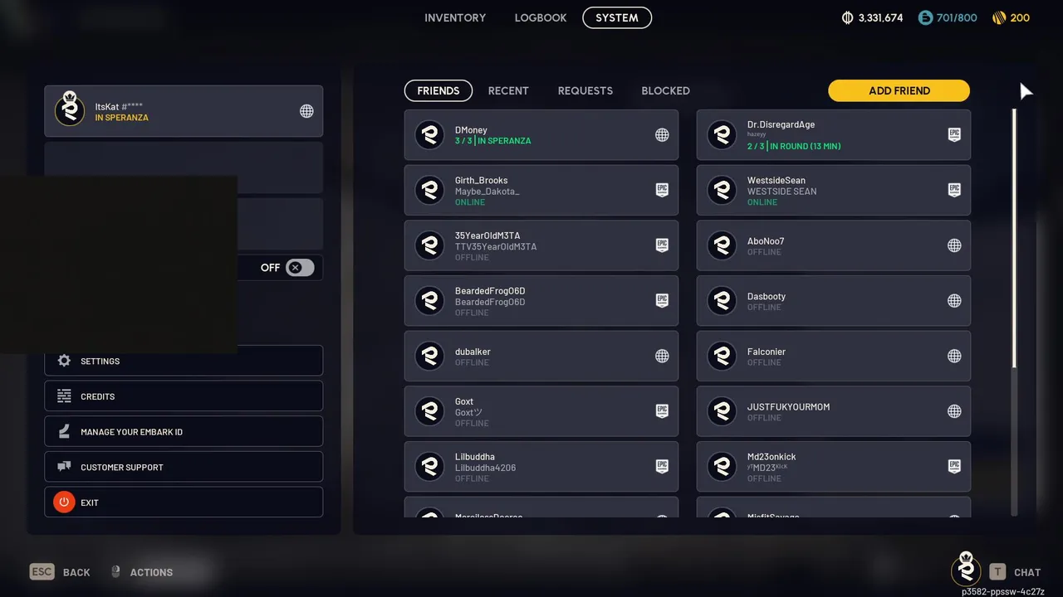1063x597 pixels.
Task: Toggle the OFF switch
Action: 300,268
